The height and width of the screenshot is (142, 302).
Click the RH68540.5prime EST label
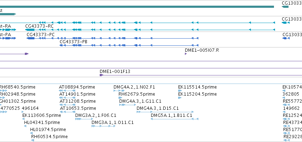tap(17, 87)
